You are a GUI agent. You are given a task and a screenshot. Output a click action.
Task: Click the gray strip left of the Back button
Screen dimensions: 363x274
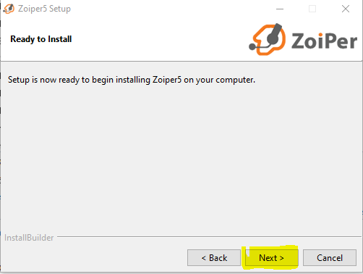pyautogui.click(x=94, y=258)
